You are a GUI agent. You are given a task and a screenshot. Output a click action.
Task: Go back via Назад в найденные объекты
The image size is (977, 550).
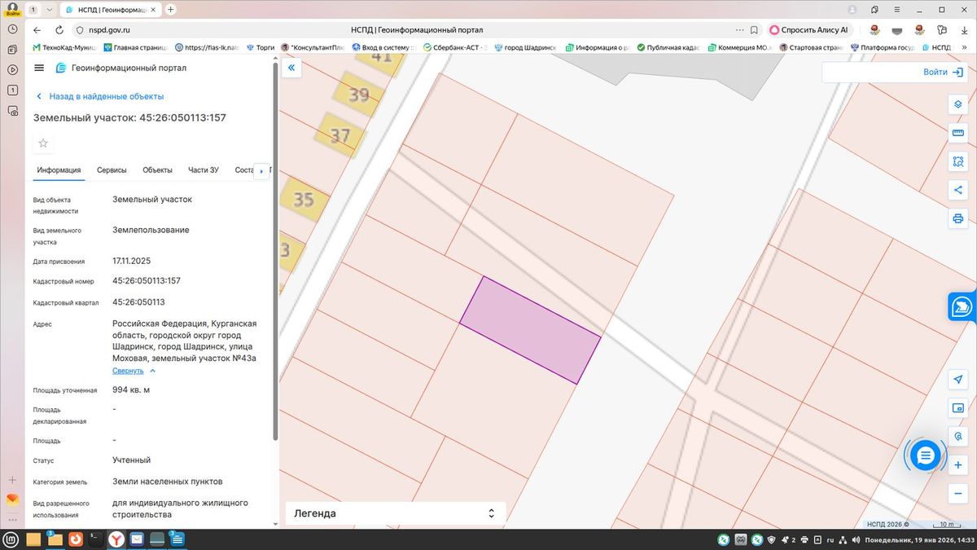[99, 96]
